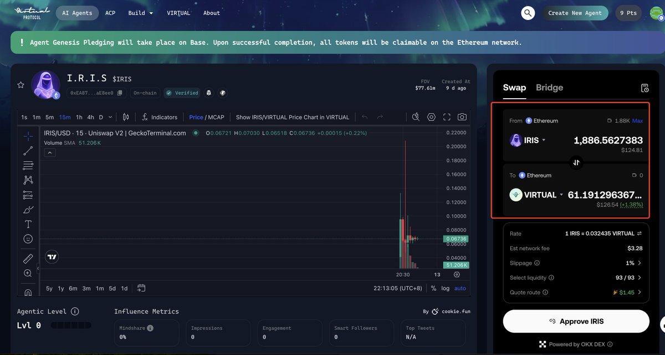The height and width of the screenshot is (355, 665).
Task: Switch to the Swap tab
Action: (x=514, y=87)
